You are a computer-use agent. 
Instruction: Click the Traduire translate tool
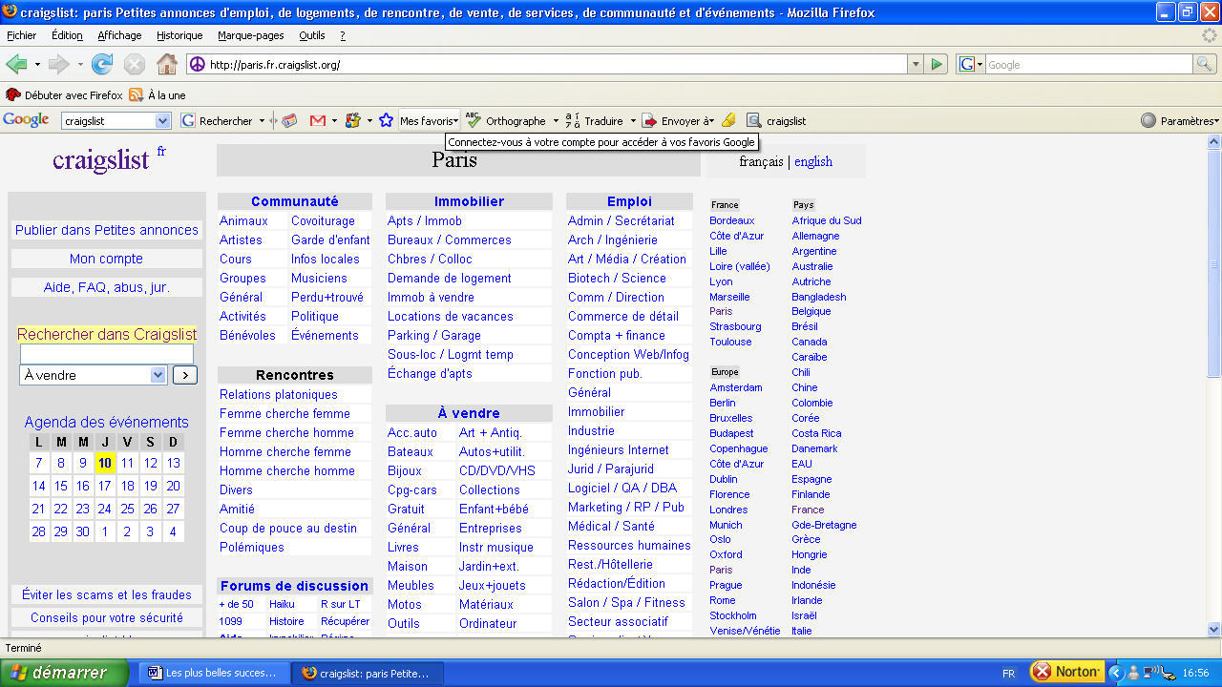(595, 121)
